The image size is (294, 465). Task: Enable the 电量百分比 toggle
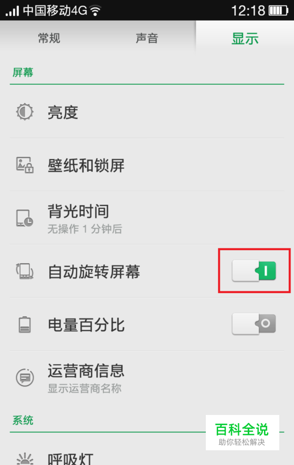[x=254, y=324]
